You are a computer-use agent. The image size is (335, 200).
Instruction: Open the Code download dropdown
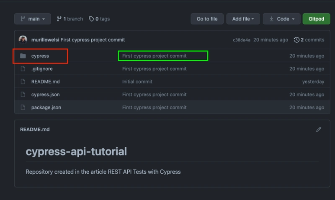(x=281, y=19)
